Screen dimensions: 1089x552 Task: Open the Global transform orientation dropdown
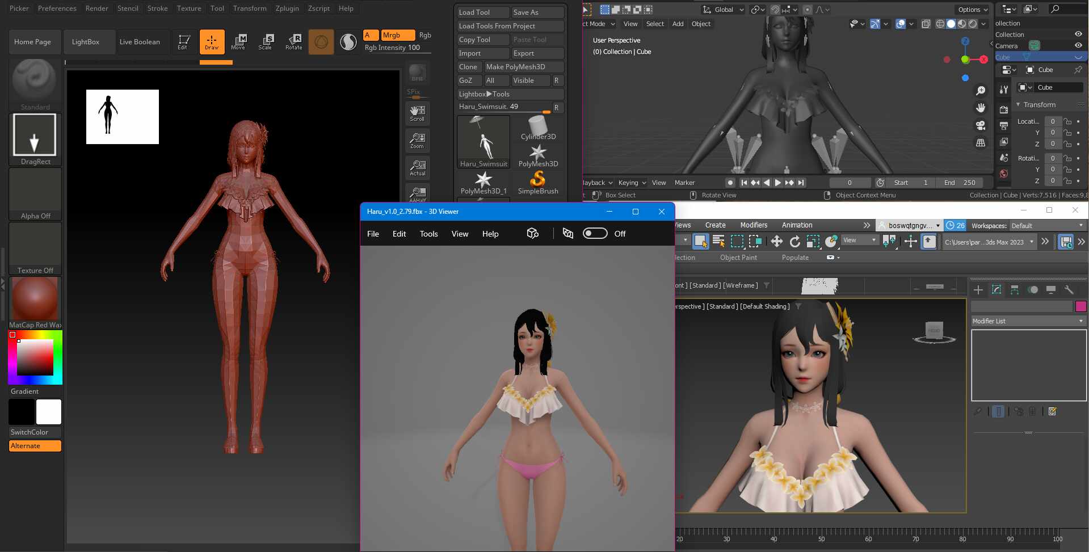(x=723, y=10)
